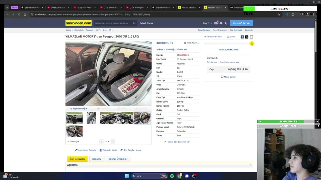The height and width of the screenshot is (180, 321).
Task: Click the browser address bar URL
Action: click(93, 14)
